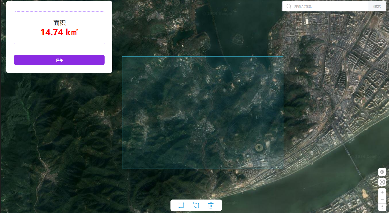Screen dimensions: 389x213
Task: Click the 面积 area label
Action: click(59, 23)
